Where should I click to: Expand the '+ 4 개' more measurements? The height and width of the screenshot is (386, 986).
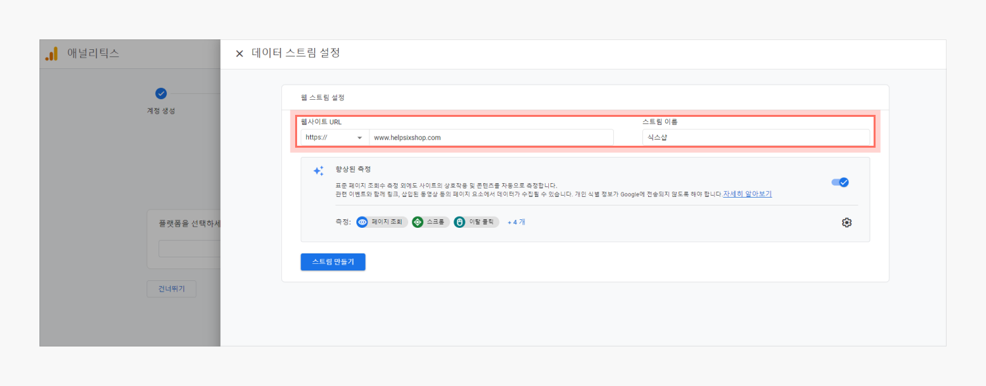[x=516, y=223]
